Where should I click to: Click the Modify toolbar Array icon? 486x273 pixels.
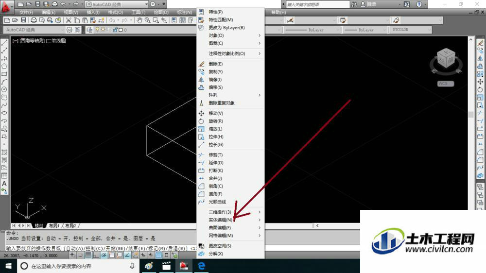480,74
